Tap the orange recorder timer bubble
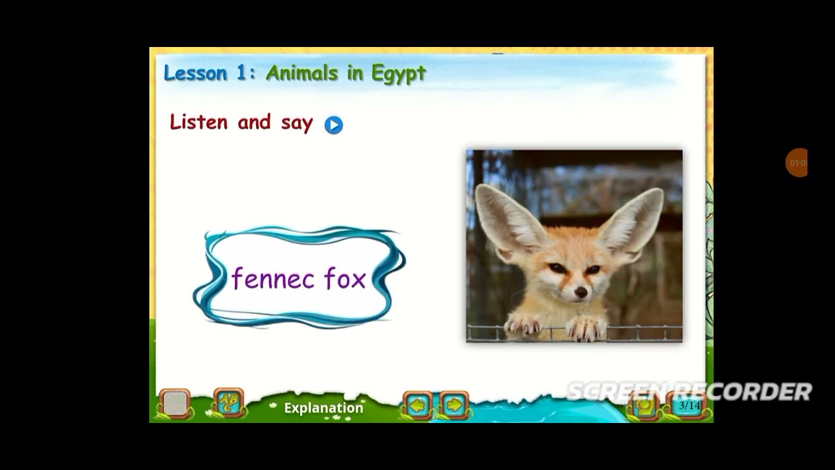Image resolution: width=835 pixels, height=470 pixels. [x=797, y=163]
